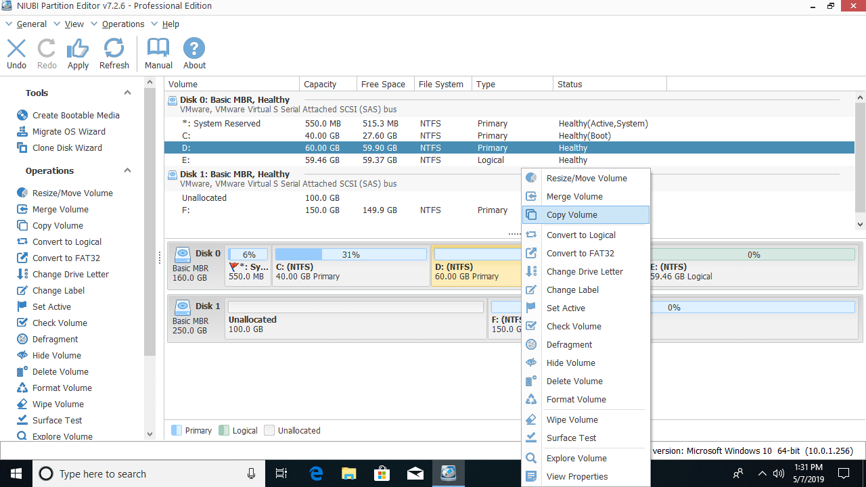The width and height of the screenshot is (866, 487).
Task: Open Microsoft Edge from the taskbar
Action: [x=316, y=473]
